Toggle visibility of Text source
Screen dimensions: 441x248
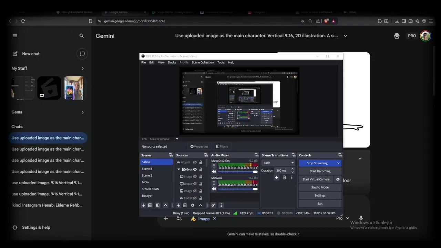195,198
